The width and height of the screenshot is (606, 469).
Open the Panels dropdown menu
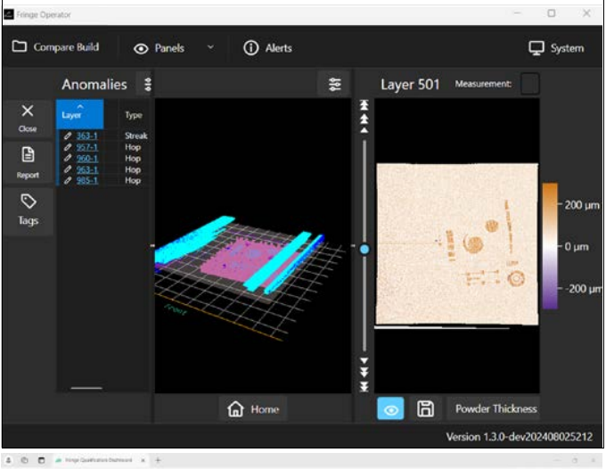click(210, 47)
